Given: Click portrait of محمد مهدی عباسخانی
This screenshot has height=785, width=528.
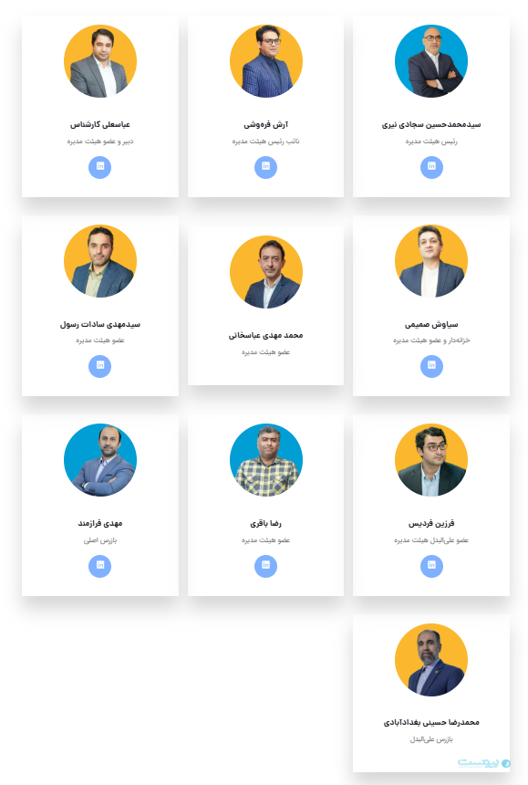Looking at the screenshot, I should coord(266,272).
